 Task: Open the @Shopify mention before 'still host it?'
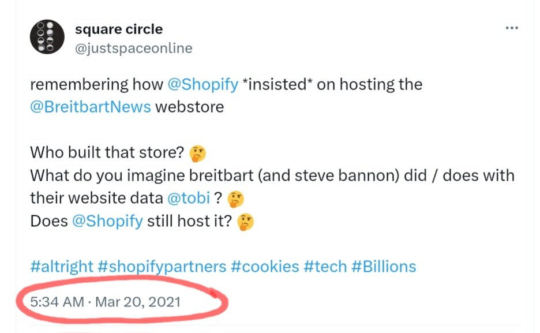pos(107,220)
